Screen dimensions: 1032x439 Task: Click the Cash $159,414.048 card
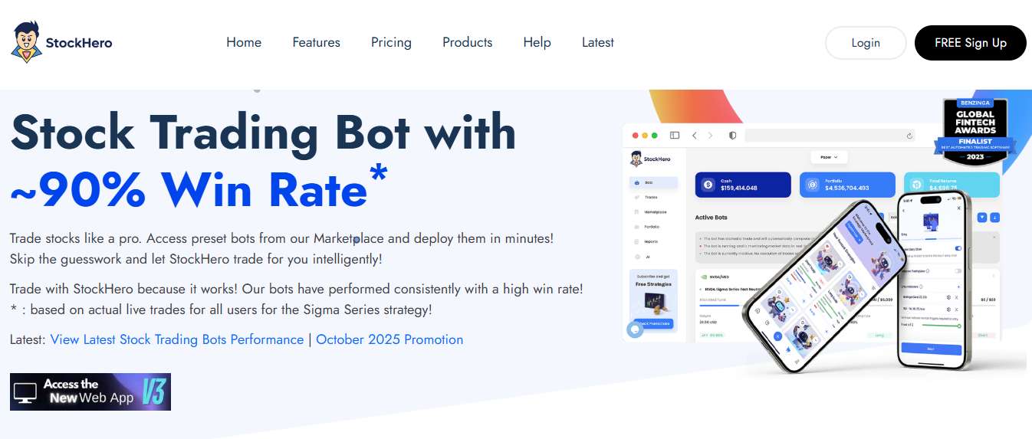(x=743, y=185)
